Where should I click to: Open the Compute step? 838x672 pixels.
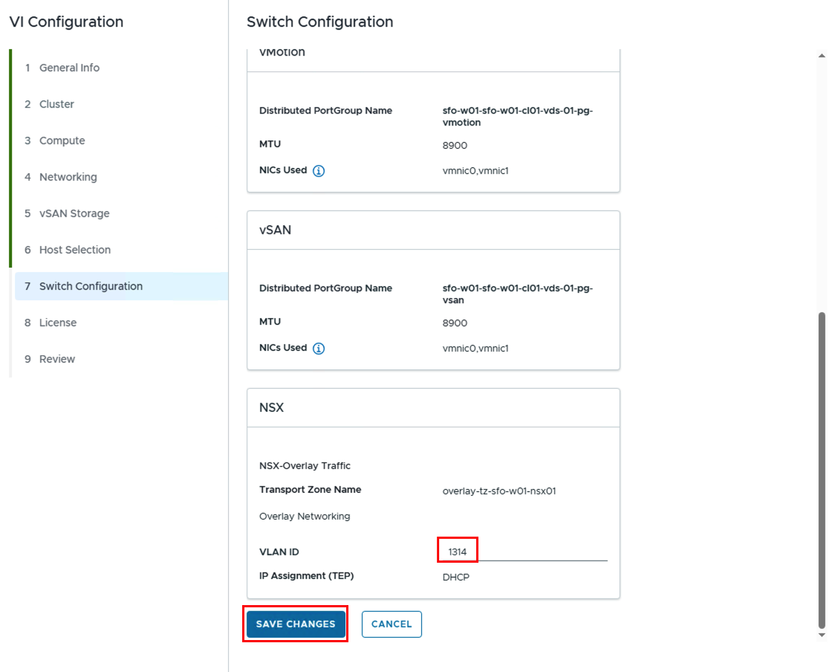pos(62,140)
